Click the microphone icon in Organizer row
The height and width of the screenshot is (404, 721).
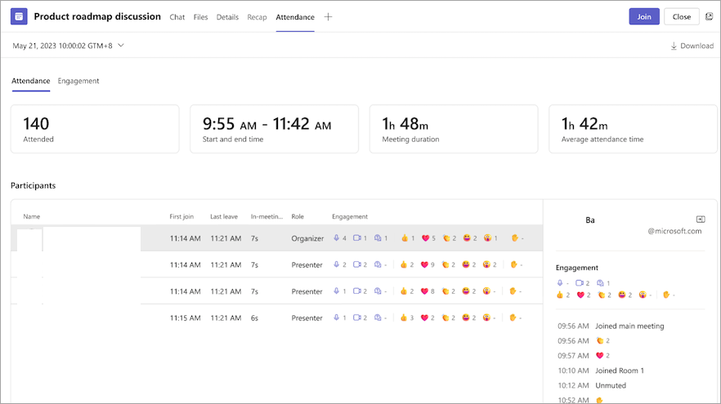coord(337,238)
